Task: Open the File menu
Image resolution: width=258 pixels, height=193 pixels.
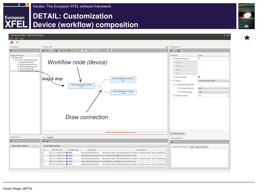Action: (11, 38)
